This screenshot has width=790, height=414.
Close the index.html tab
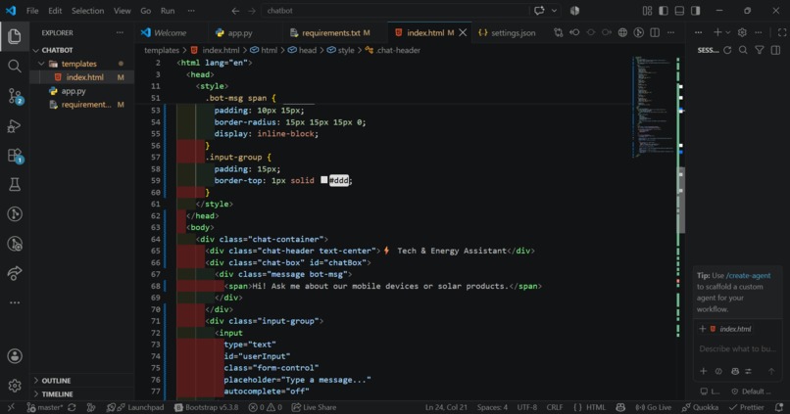(x=463, y=32)
